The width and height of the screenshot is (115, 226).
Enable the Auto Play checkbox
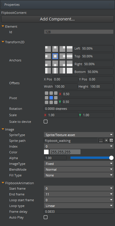click(x=45, y=217)
